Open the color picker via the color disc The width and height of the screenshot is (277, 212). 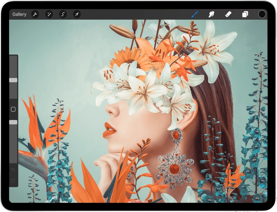(x=261, y=14)
